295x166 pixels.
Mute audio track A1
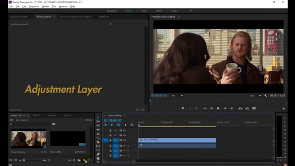tap(124, 146)
